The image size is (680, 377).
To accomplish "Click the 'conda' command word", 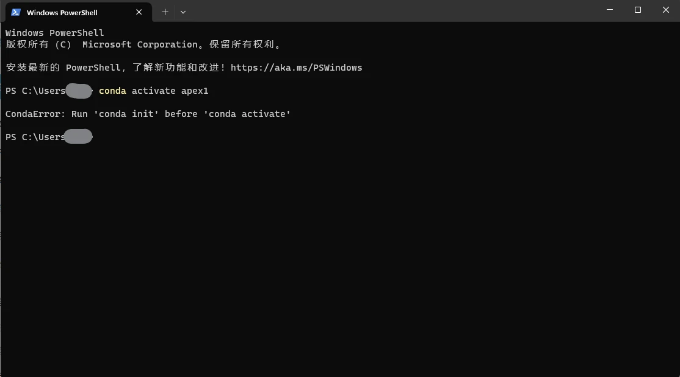I will pos(112,91).
